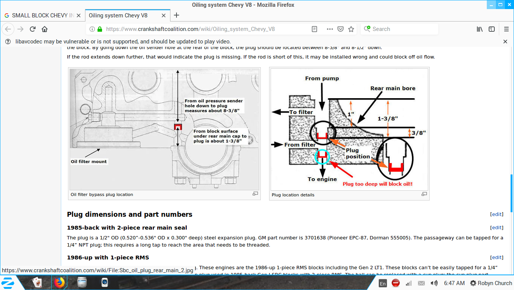Click the 'Plug dimensions and part numbers' heading

[x=130, y=214]
